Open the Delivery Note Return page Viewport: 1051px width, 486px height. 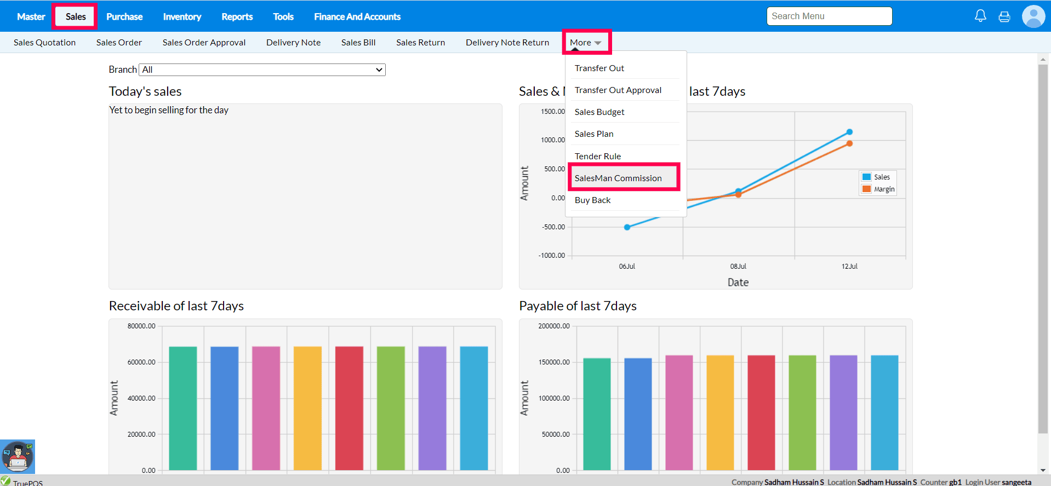pos(507,43)
